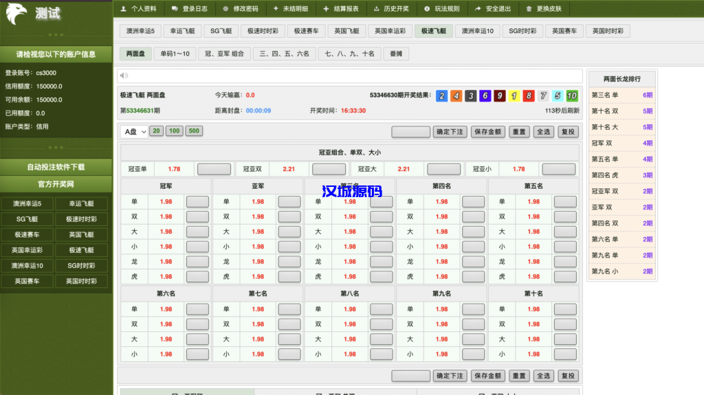Viewport: 704px width, 395px height.
Task: Click 第三名 单 6期 ranking row
Action: tap(621, 95)
